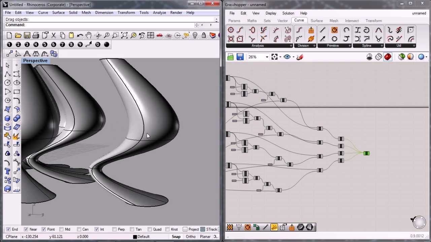Click the Grasshopper sketch pencil icon
The height and width of the screenshot is (242, 431).
[x=300, y=57]
